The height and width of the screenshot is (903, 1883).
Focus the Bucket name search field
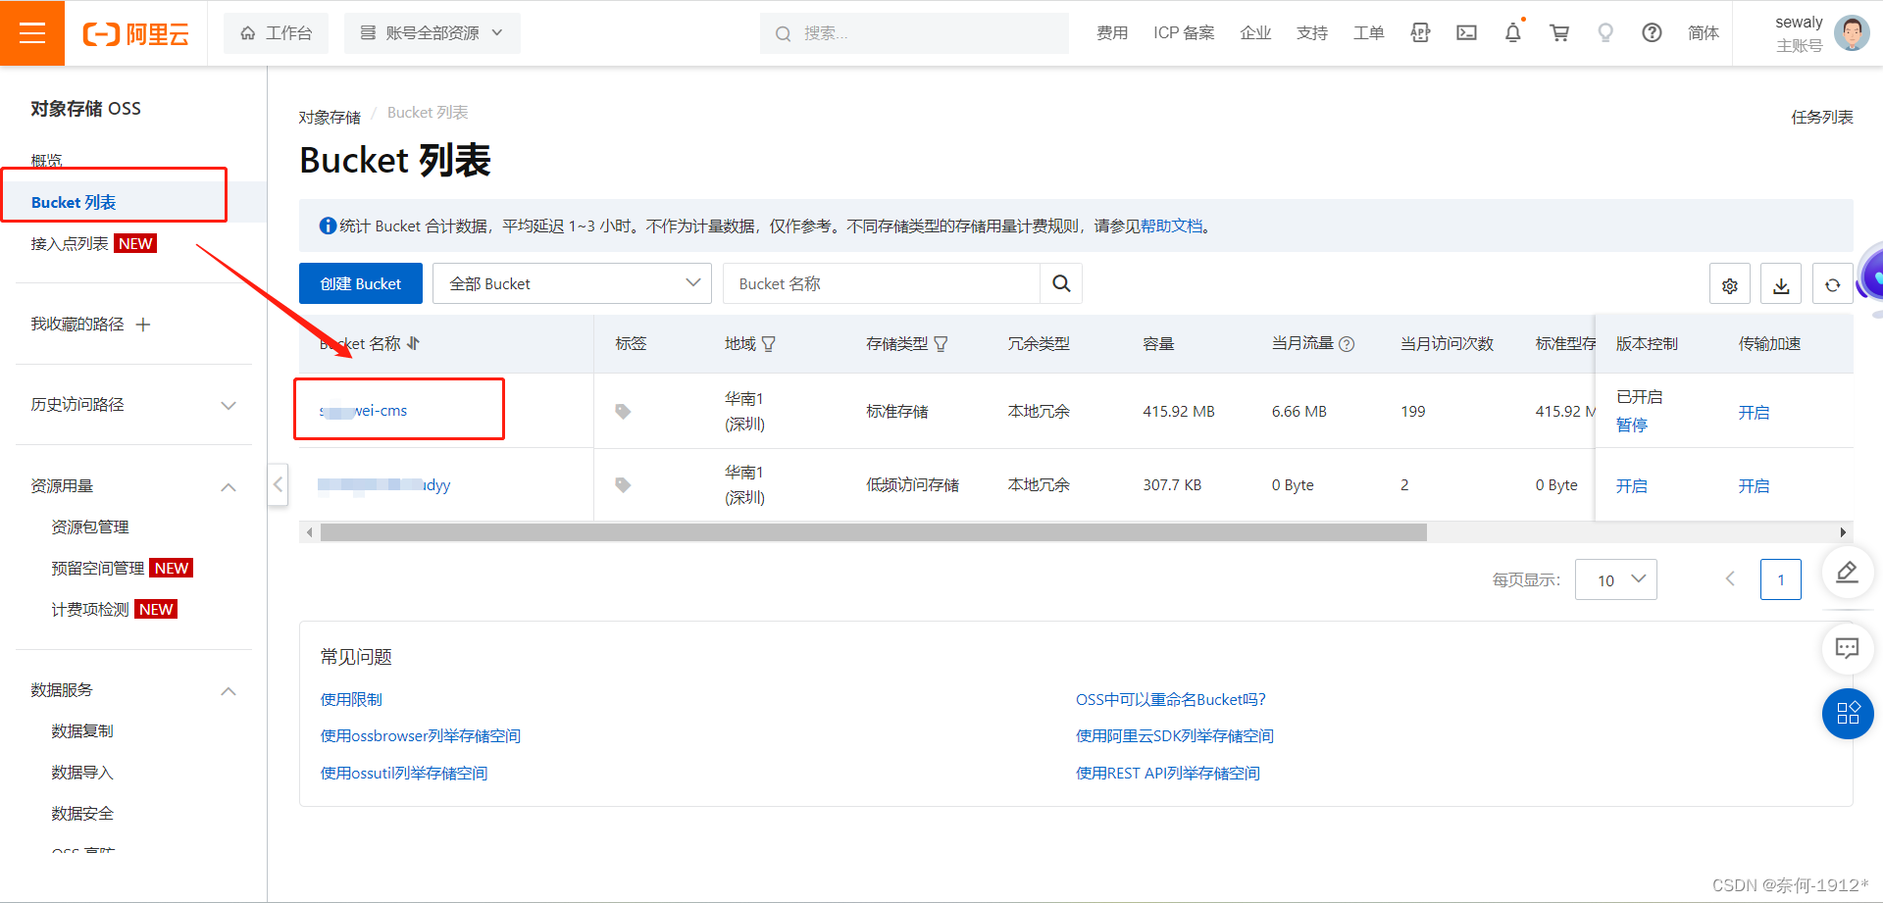point(881,283)
